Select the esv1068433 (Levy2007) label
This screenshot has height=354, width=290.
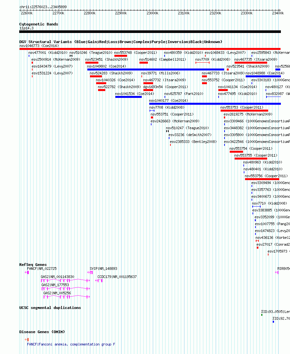pos(225,53)
